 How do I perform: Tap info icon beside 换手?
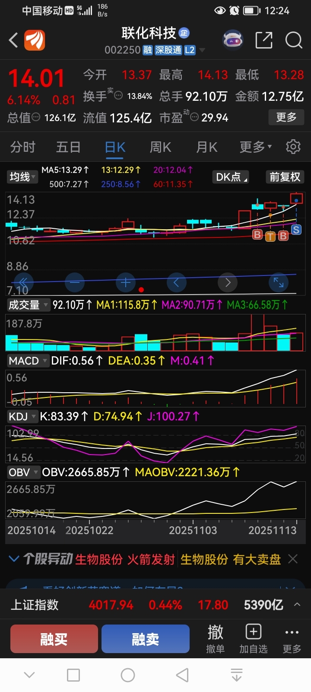pyautogui.click(x=118, y=96)
